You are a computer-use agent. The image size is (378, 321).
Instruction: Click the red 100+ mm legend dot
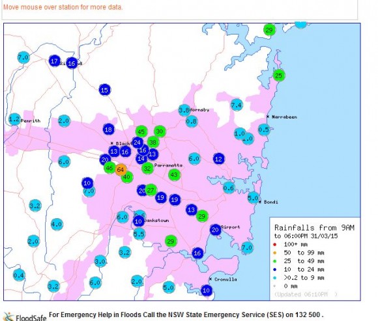coord(274,244)
